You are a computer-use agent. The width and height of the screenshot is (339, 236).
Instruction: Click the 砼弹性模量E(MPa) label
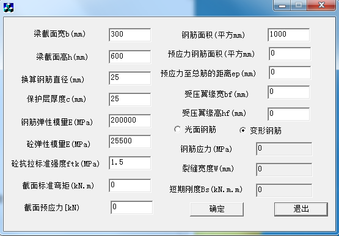point(59,144)
